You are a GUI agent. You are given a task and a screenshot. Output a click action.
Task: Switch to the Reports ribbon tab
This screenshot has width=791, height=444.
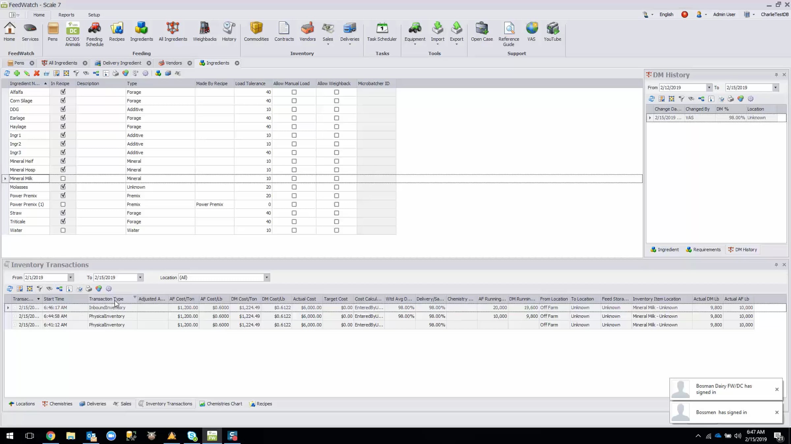[66, 15]
